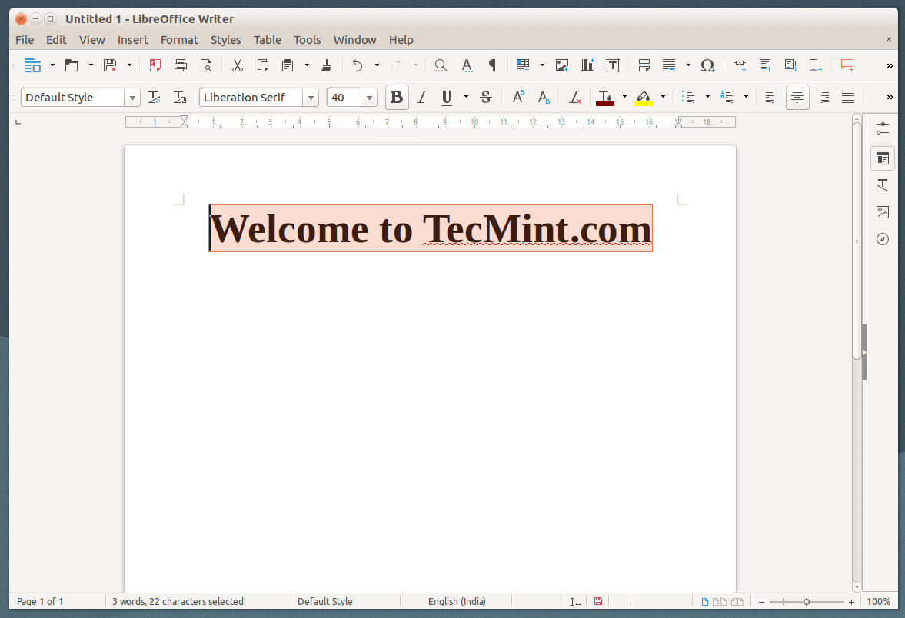Image resolution: width=905 pixels, height=618 pixels.
Task: Toggle Bold formatting button
Action: 397,98
